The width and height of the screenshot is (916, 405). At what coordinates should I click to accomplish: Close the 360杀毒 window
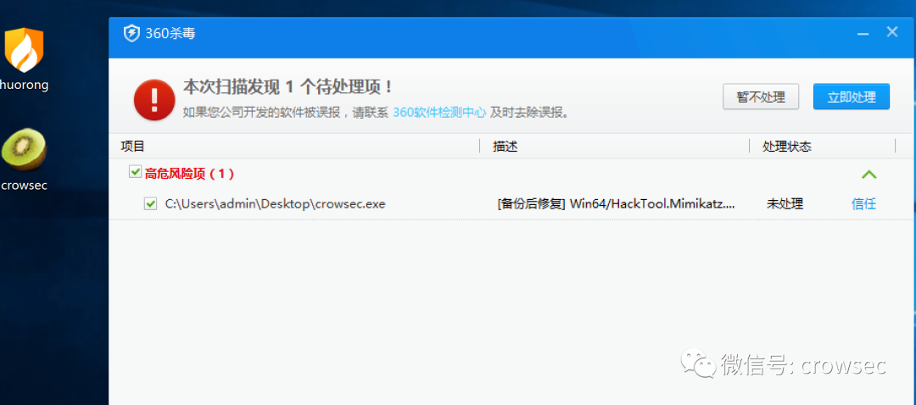892,32
